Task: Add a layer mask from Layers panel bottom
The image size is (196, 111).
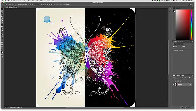Action: (x=183, y=107)
